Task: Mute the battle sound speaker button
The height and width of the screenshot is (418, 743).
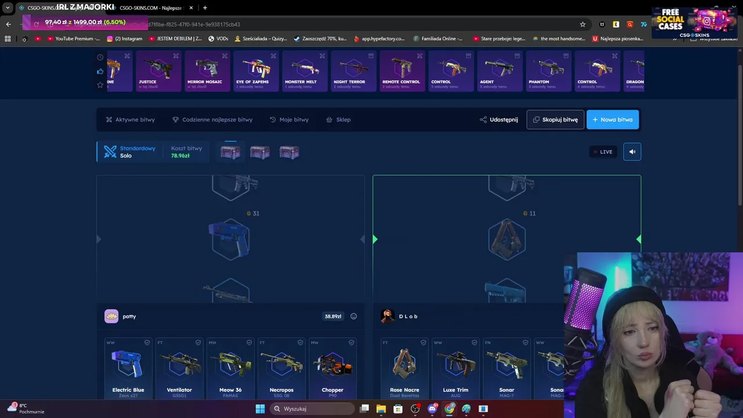Action: tap(632, 152)
